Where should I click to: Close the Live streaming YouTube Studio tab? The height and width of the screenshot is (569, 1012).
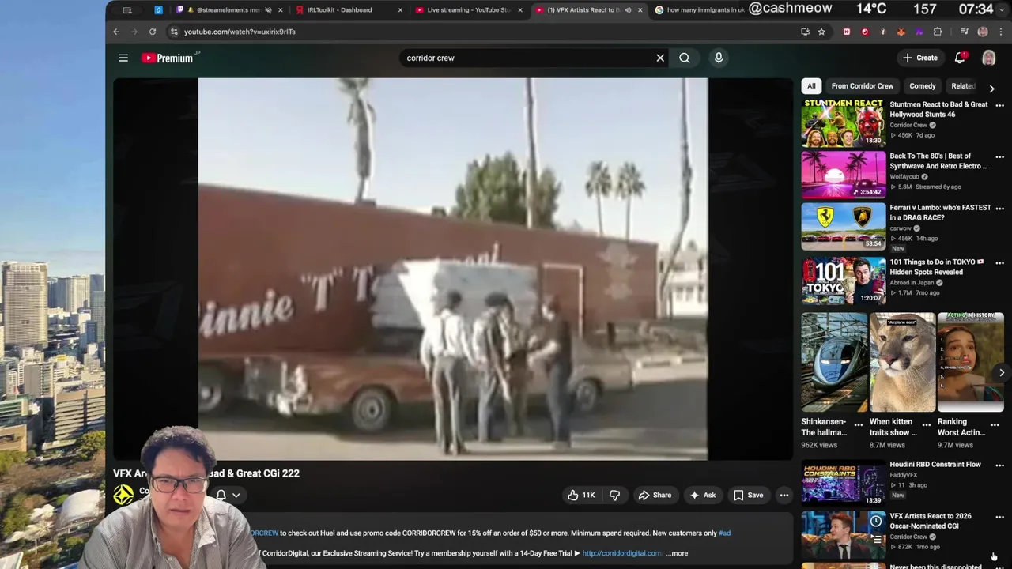[x=520, y=10]
